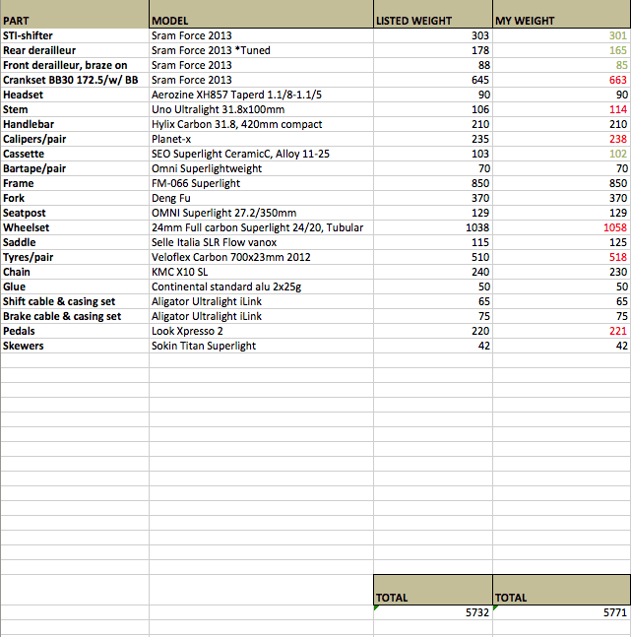The image size is (631, 637).
Task: Select the MY WEIGHT header cell
Action: (561, 14)
